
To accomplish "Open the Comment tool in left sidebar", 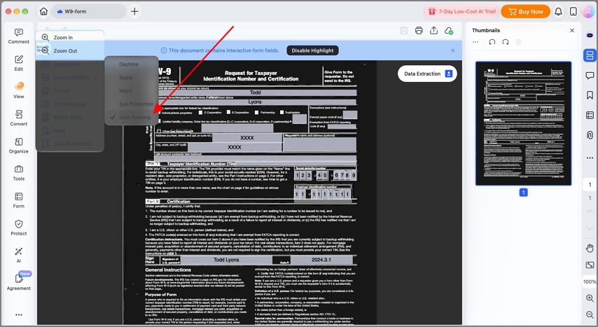I will click(18, 36).
